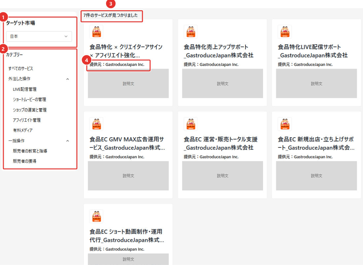This screenshot has height=265, width=363.
Task: Select the 外注した操作 category label
Action: [x=19, y=79]
